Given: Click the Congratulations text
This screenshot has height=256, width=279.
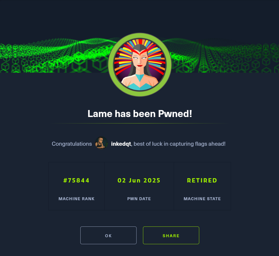Looking at the screenshot, I should pos(72,144).
